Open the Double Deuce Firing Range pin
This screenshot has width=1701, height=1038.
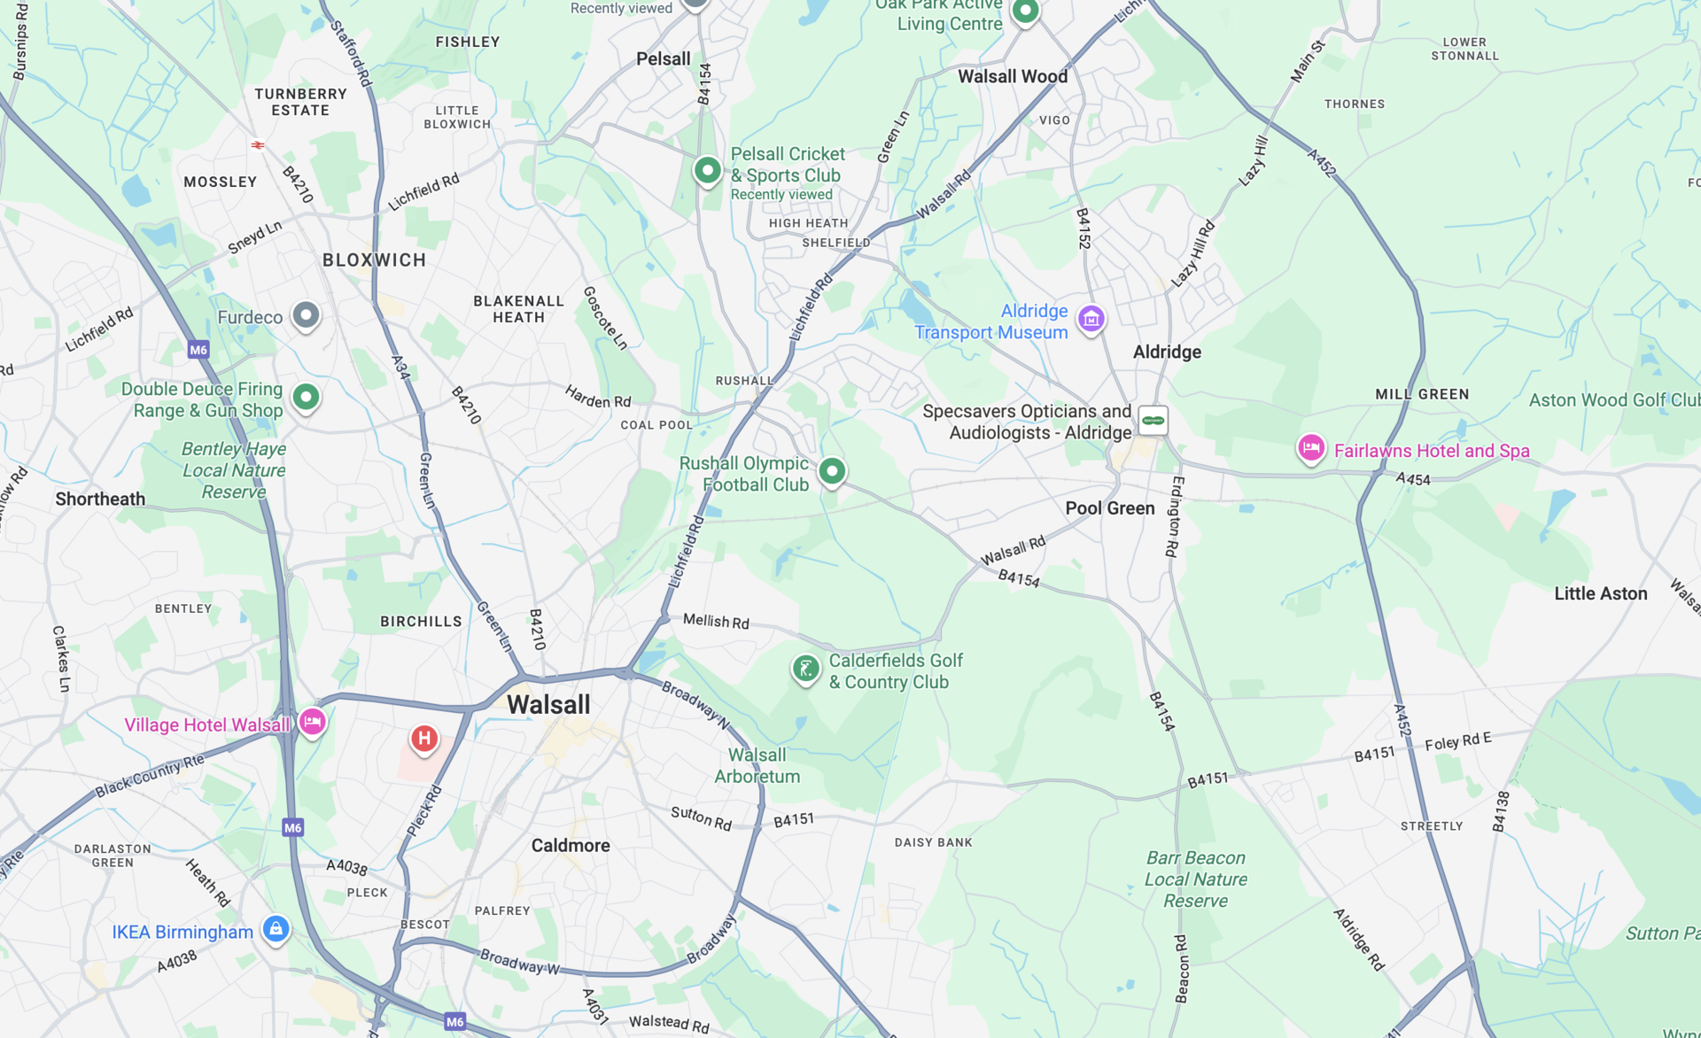[x=306, y=398]
